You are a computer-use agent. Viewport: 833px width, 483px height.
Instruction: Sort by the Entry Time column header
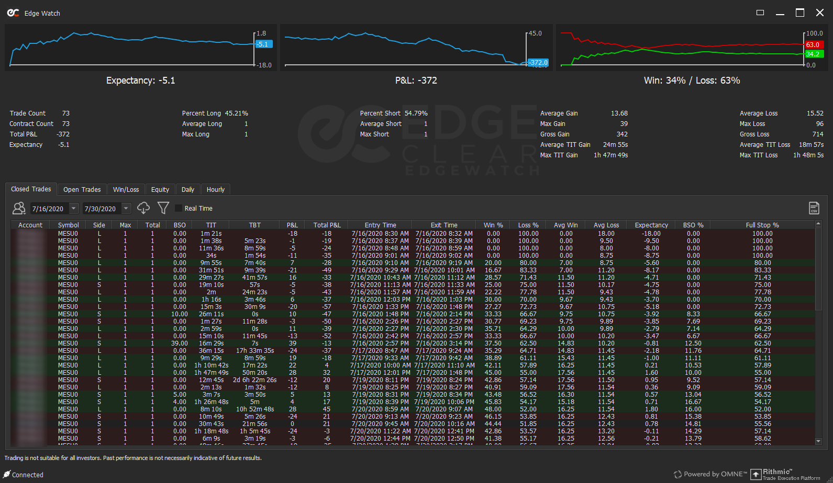(381, 225)
